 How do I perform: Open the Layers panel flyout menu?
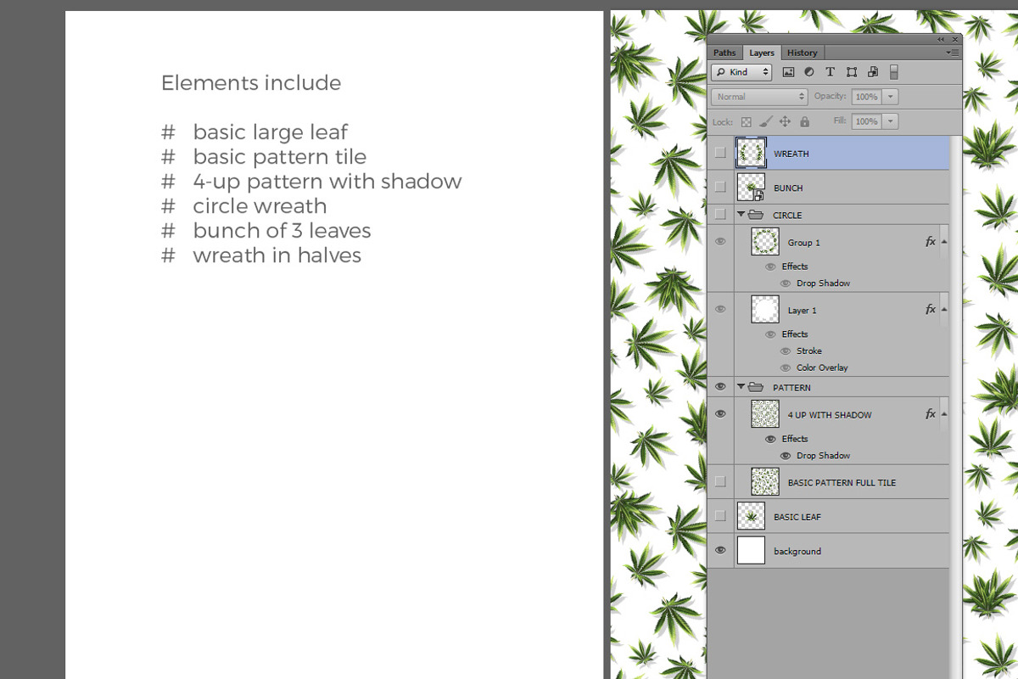953,53
